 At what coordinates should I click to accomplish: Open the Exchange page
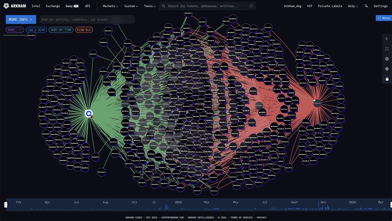(x=53, y=6)
